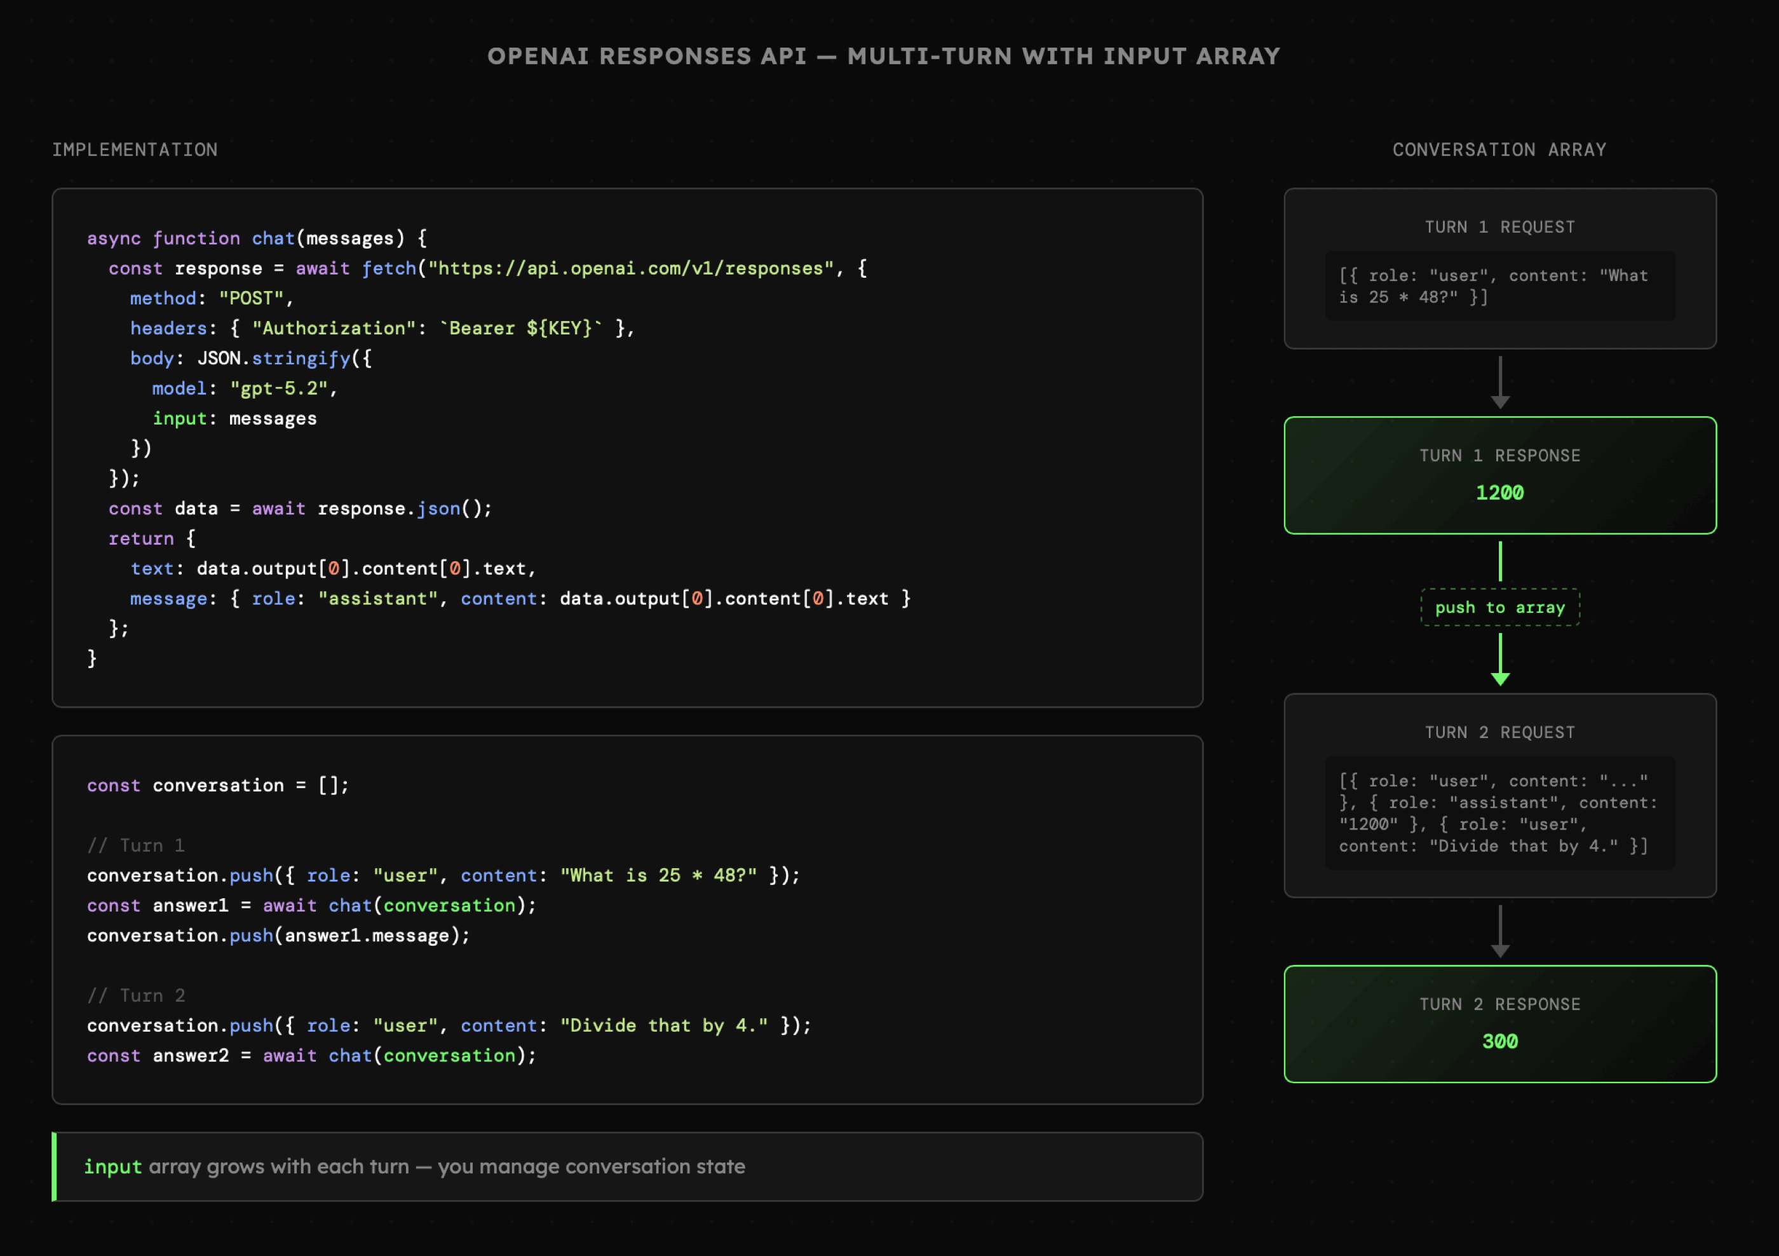Click the Implementation section heading
Viewport: 1779px width, 1256px height.
point(135,149)
